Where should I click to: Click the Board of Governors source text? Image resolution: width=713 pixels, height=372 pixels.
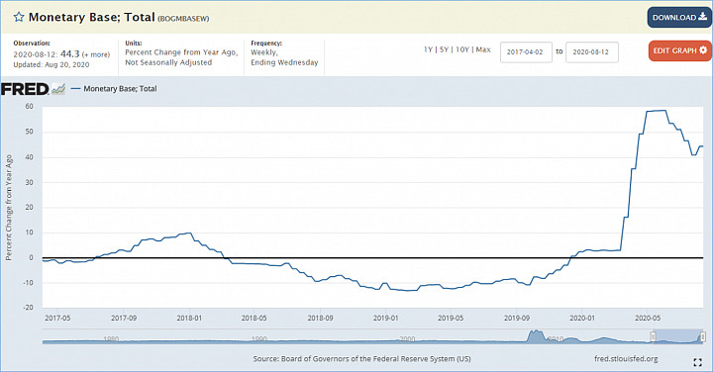coord(362,359)
